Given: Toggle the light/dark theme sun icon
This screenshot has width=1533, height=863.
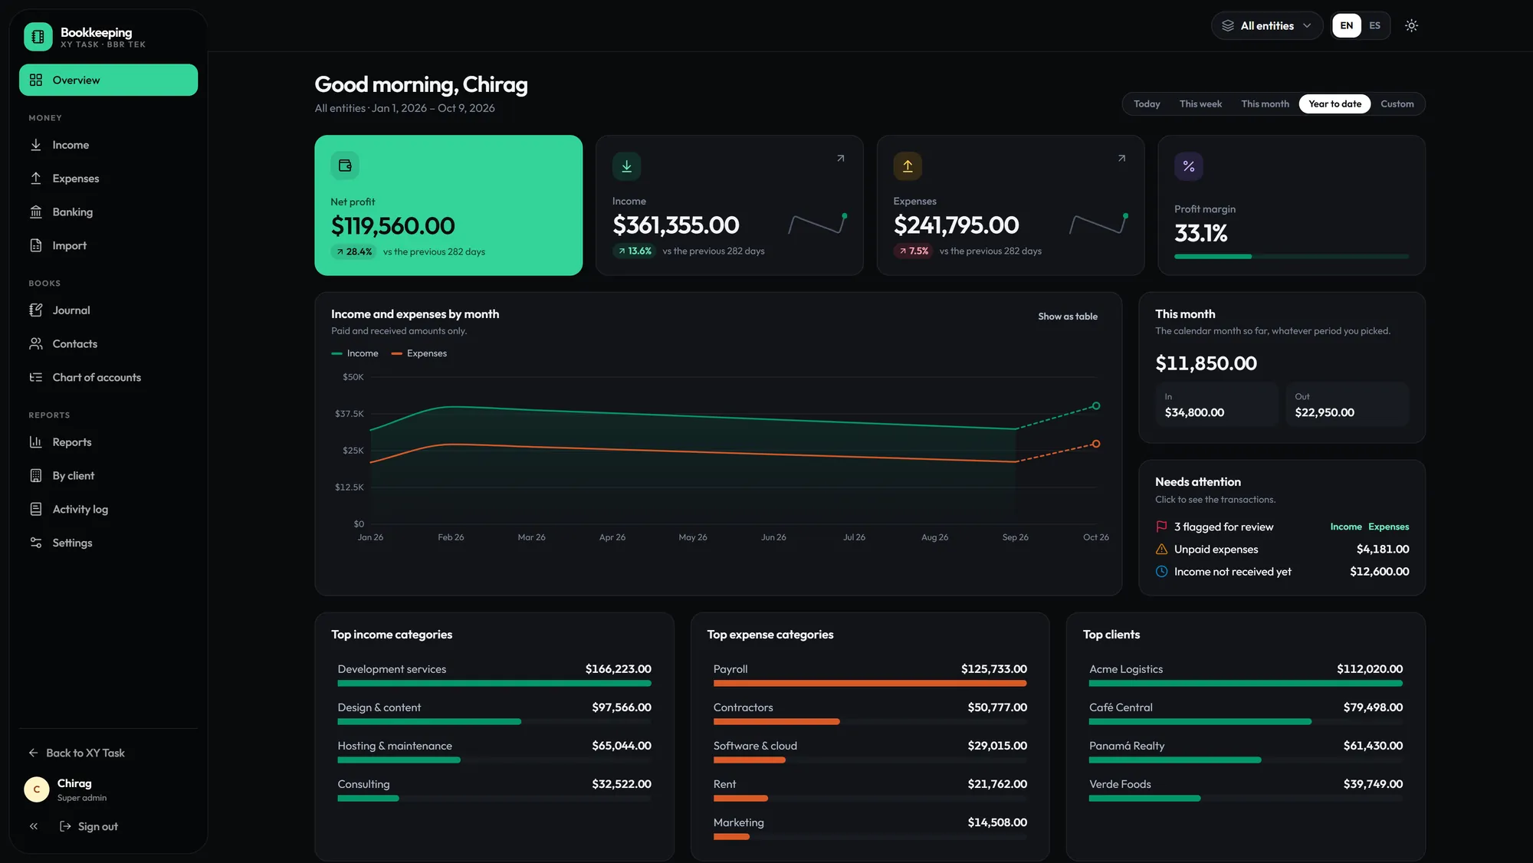Looking at the screenshot, I should point(1411,26).
